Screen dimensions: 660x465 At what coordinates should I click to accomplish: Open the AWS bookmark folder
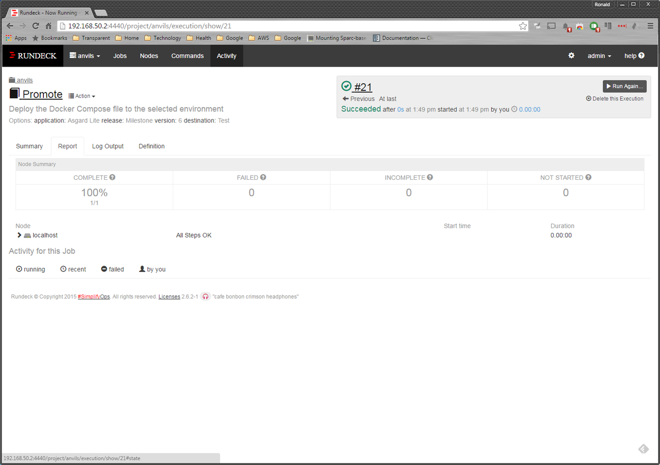click(259, 38)
